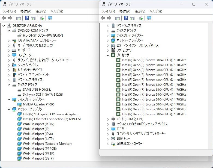Click Properties pane icon in right window toolbar
This screenshot has width=213, height=168.
pyautogui.click(x=132, y=18)
